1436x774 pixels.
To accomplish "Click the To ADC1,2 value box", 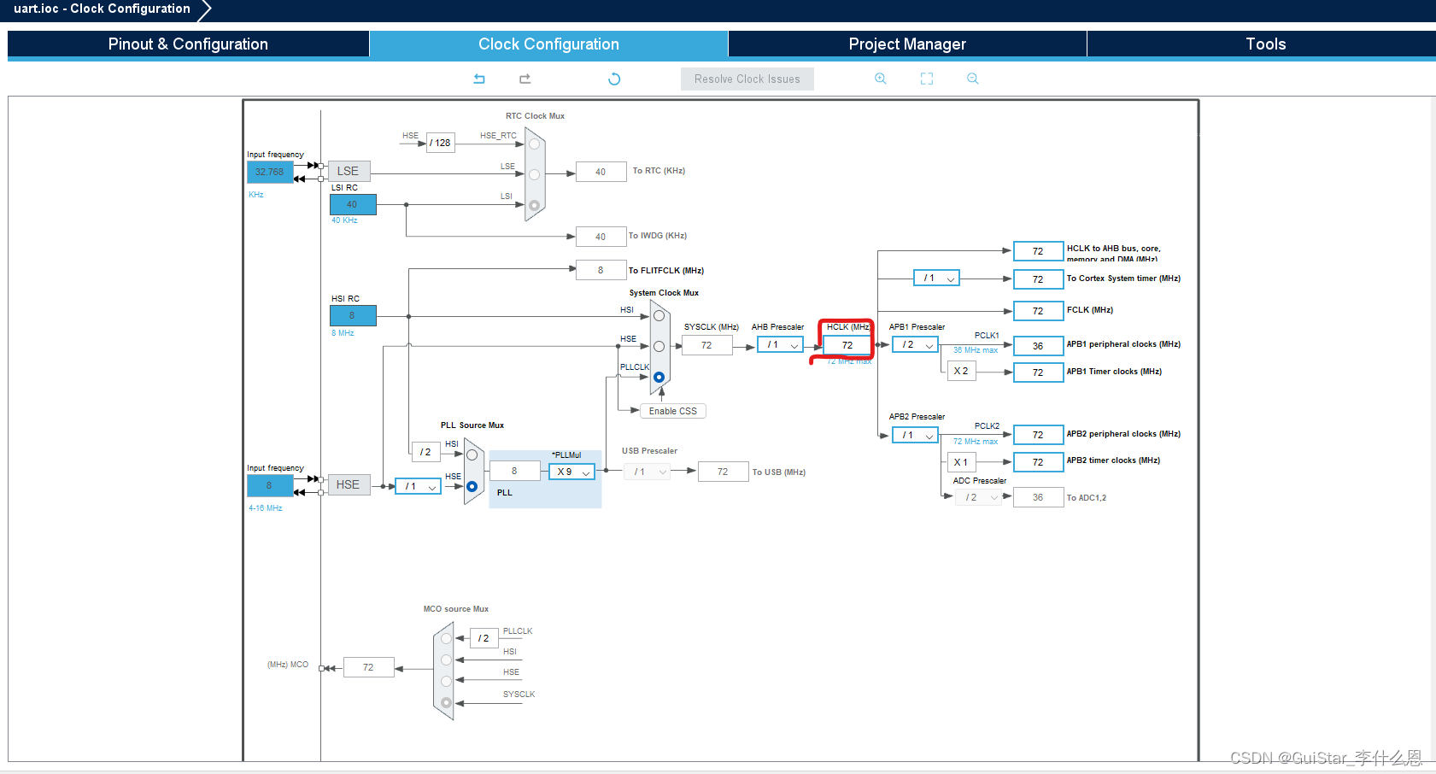I will pos(1038,497).
